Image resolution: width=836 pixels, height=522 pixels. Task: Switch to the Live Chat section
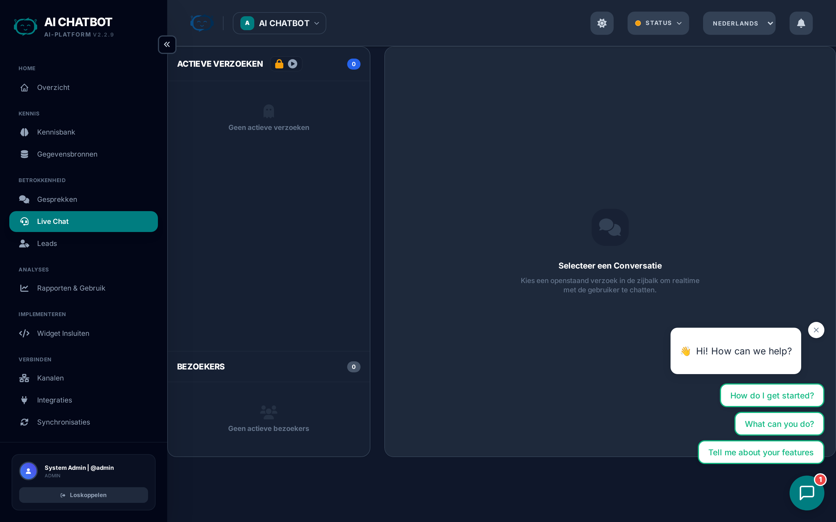53,221
